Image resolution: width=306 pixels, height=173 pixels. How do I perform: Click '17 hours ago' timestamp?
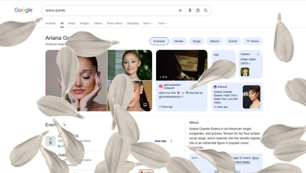pos(221,107)
